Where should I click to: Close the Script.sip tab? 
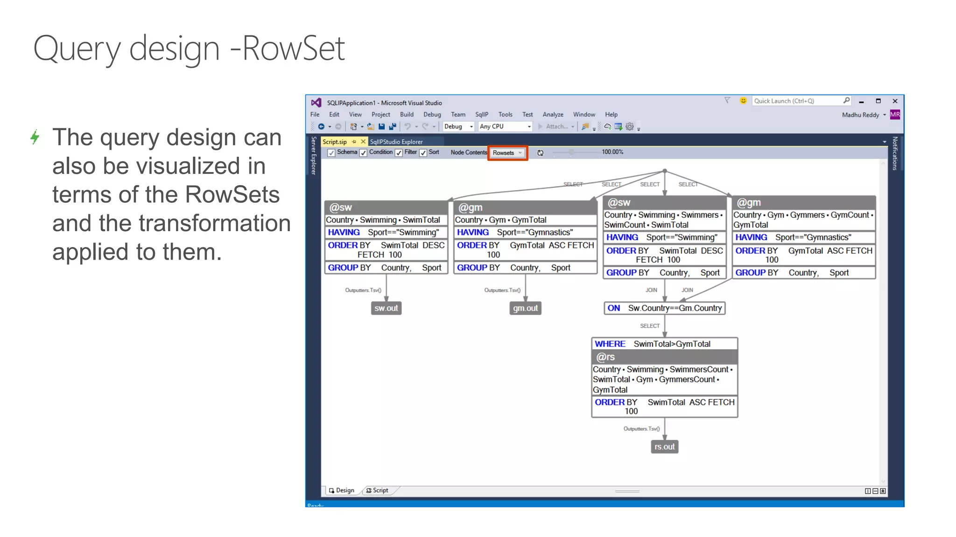click(x=363, y=142)
